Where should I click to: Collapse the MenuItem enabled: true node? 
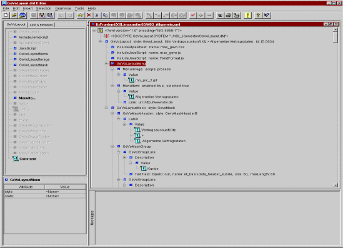pos(112,86)
